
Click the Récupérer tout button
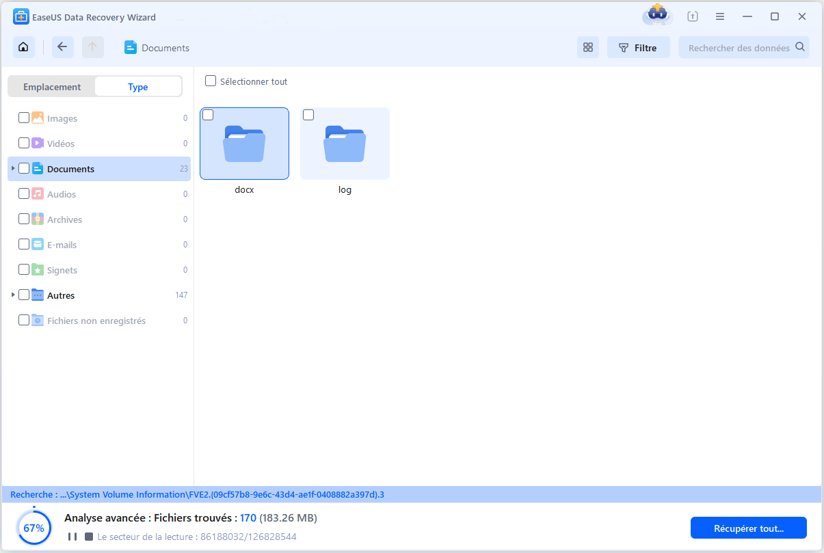click(x=749, y=528)
